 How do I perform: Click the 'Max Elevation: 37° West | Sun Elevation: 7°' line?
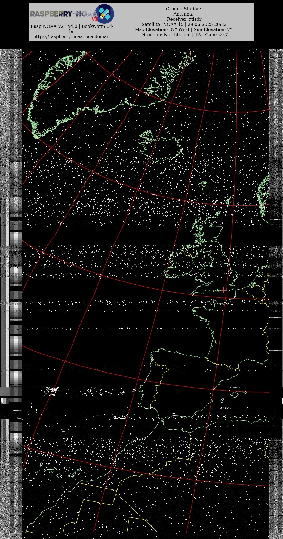click(x=183, y=29)
